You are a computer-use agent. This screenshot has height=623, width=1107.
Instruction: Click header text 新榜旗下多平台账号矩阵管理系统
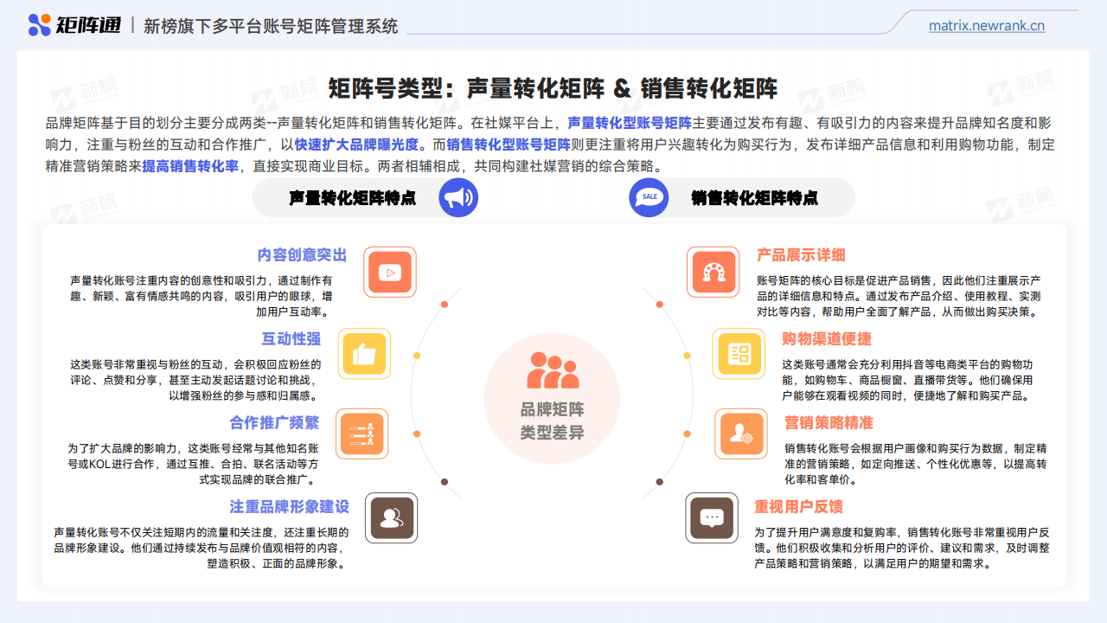[x=271, y=26]
